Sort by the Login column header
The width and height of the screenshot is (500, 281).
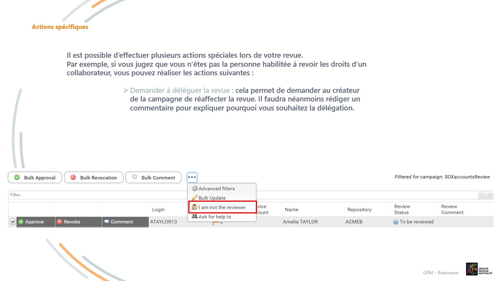(158, 210)
